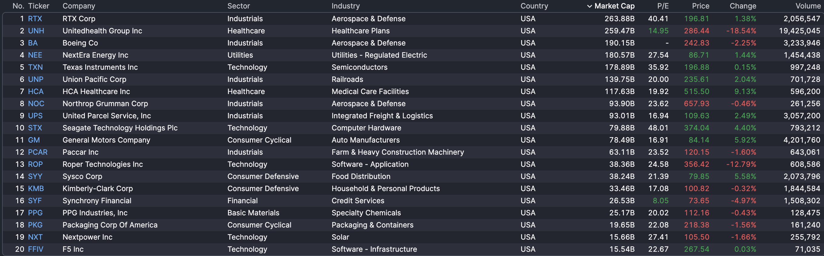Open the NEE ticker page
Viewport: 824px width, 256px height.
click(x=35, y=55)
